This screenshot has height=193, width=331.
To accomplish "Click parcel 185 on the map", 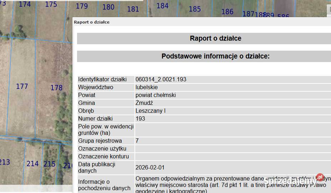I will (x=195, y=9).
